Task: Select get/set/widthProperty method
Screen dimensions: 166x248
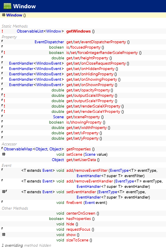Action: pos(87,128)
